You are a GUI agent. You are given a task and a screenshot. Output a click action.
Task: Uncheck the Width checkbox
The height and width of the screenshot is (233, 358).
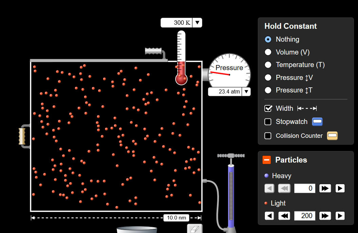click(x=268, y=108)
